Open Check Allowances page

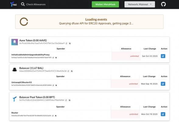point(36,4)
